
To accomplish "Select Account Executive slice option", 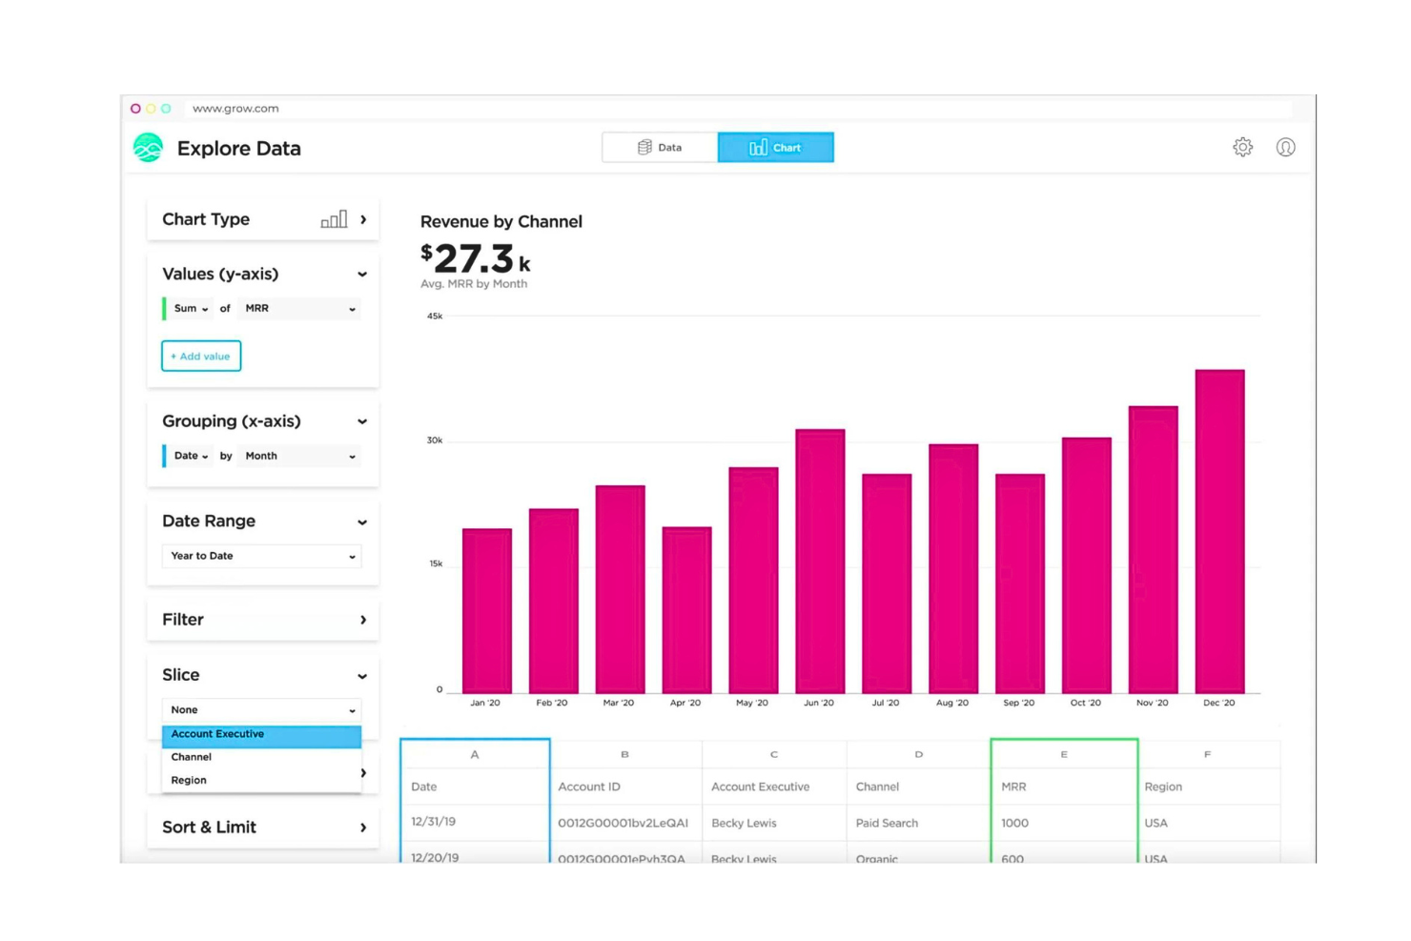I will 261,735.
